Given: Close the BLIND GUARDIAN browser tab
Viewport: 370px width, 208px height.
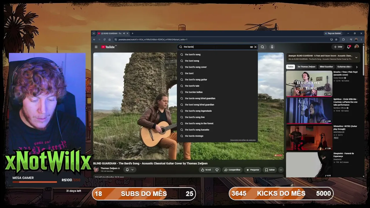Looking at the screenshot, I should [x=127, y=34].
